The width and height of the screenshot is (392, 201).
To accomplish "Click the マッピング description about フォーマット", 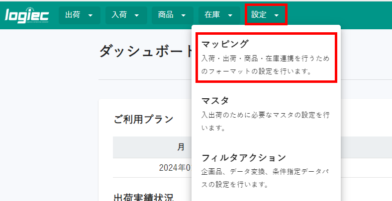I will 257,71.
